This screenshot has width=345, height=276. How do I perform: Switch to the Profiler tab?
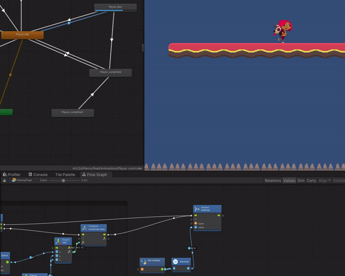click(14, 174)
